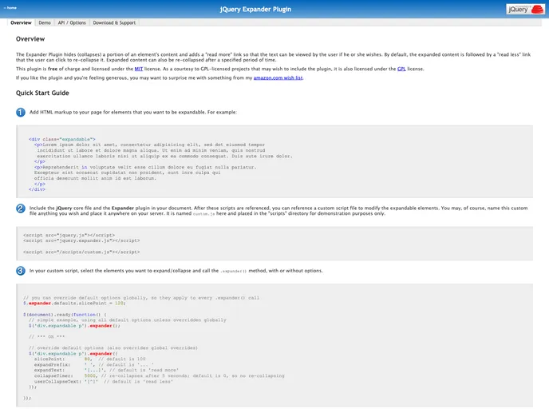
Task: Go back via the home link
Action: [x=10, y=8]
